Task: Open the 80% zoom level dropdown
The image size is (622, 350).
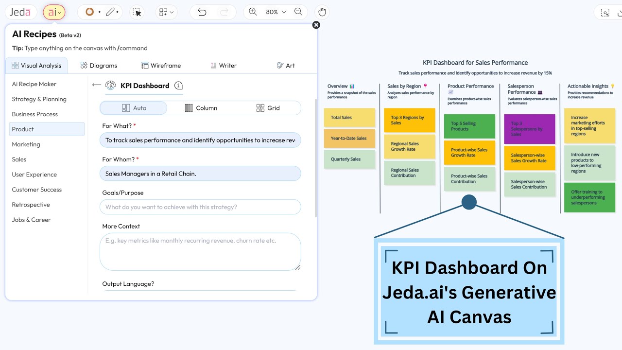Action: [276, 12]
